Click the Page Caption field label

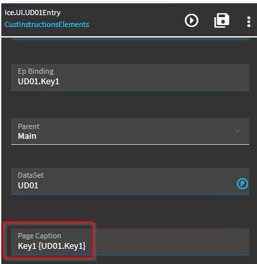coord(39,236)
